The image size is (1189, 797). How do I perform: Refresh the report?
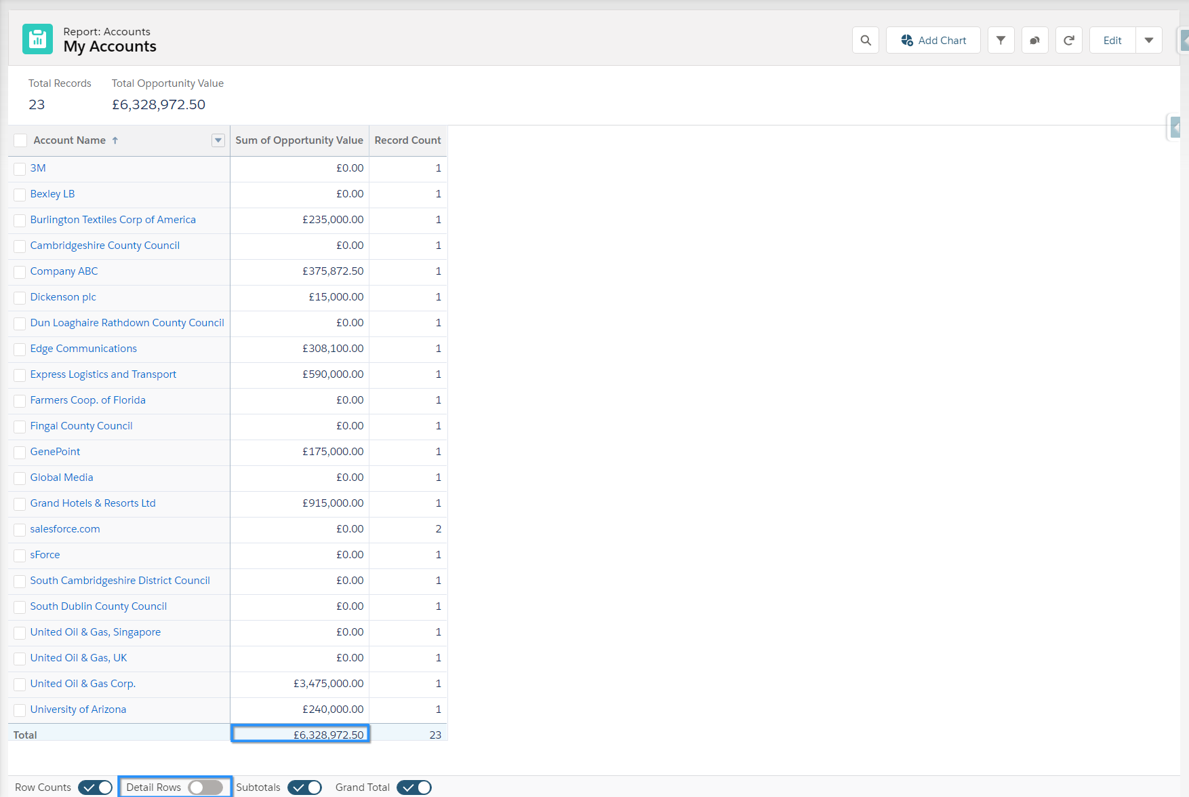pyautogui.click(x=1068, y=41)
